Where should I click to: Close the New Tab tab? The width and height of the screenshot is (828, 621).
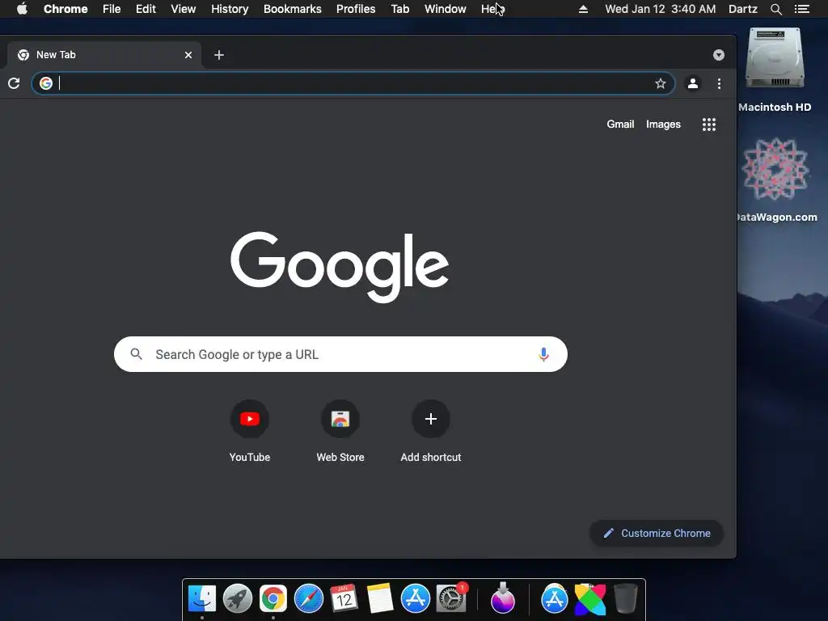point(188,55)
